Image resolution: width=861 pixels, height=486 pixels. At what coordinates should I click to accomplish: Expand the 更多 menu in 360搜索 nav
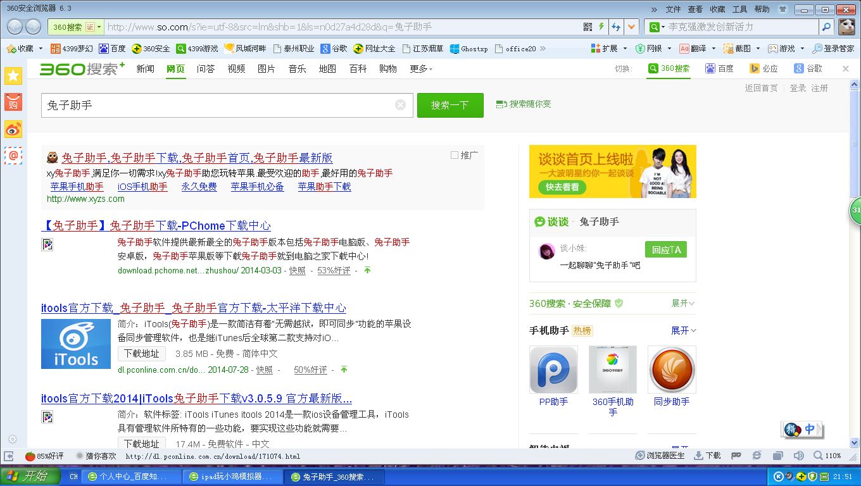tap(421, 69)
